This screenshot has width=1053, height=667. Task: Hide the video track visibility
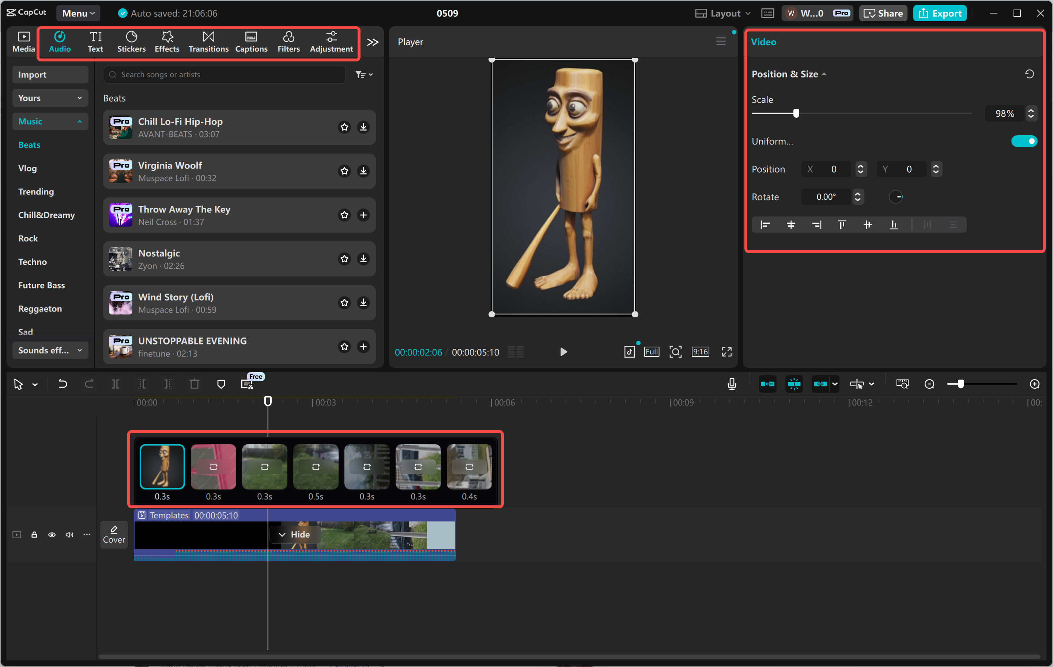(52, 535)
